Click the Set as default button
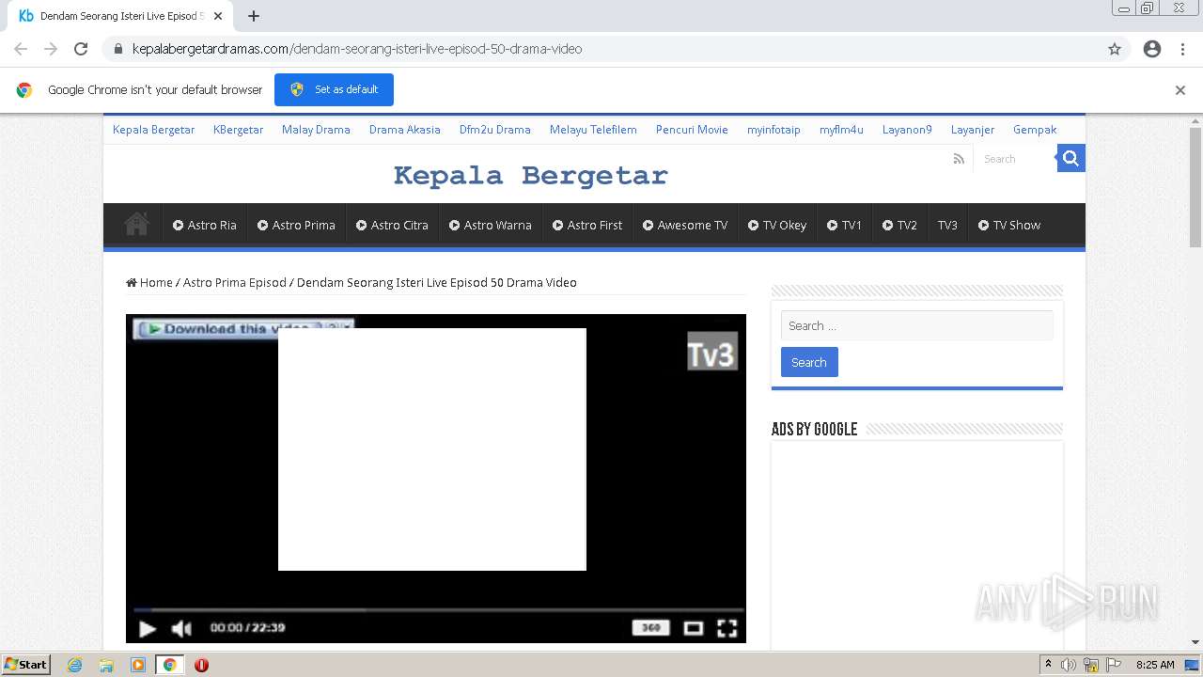1203x677 pixels. click(334, 89)
